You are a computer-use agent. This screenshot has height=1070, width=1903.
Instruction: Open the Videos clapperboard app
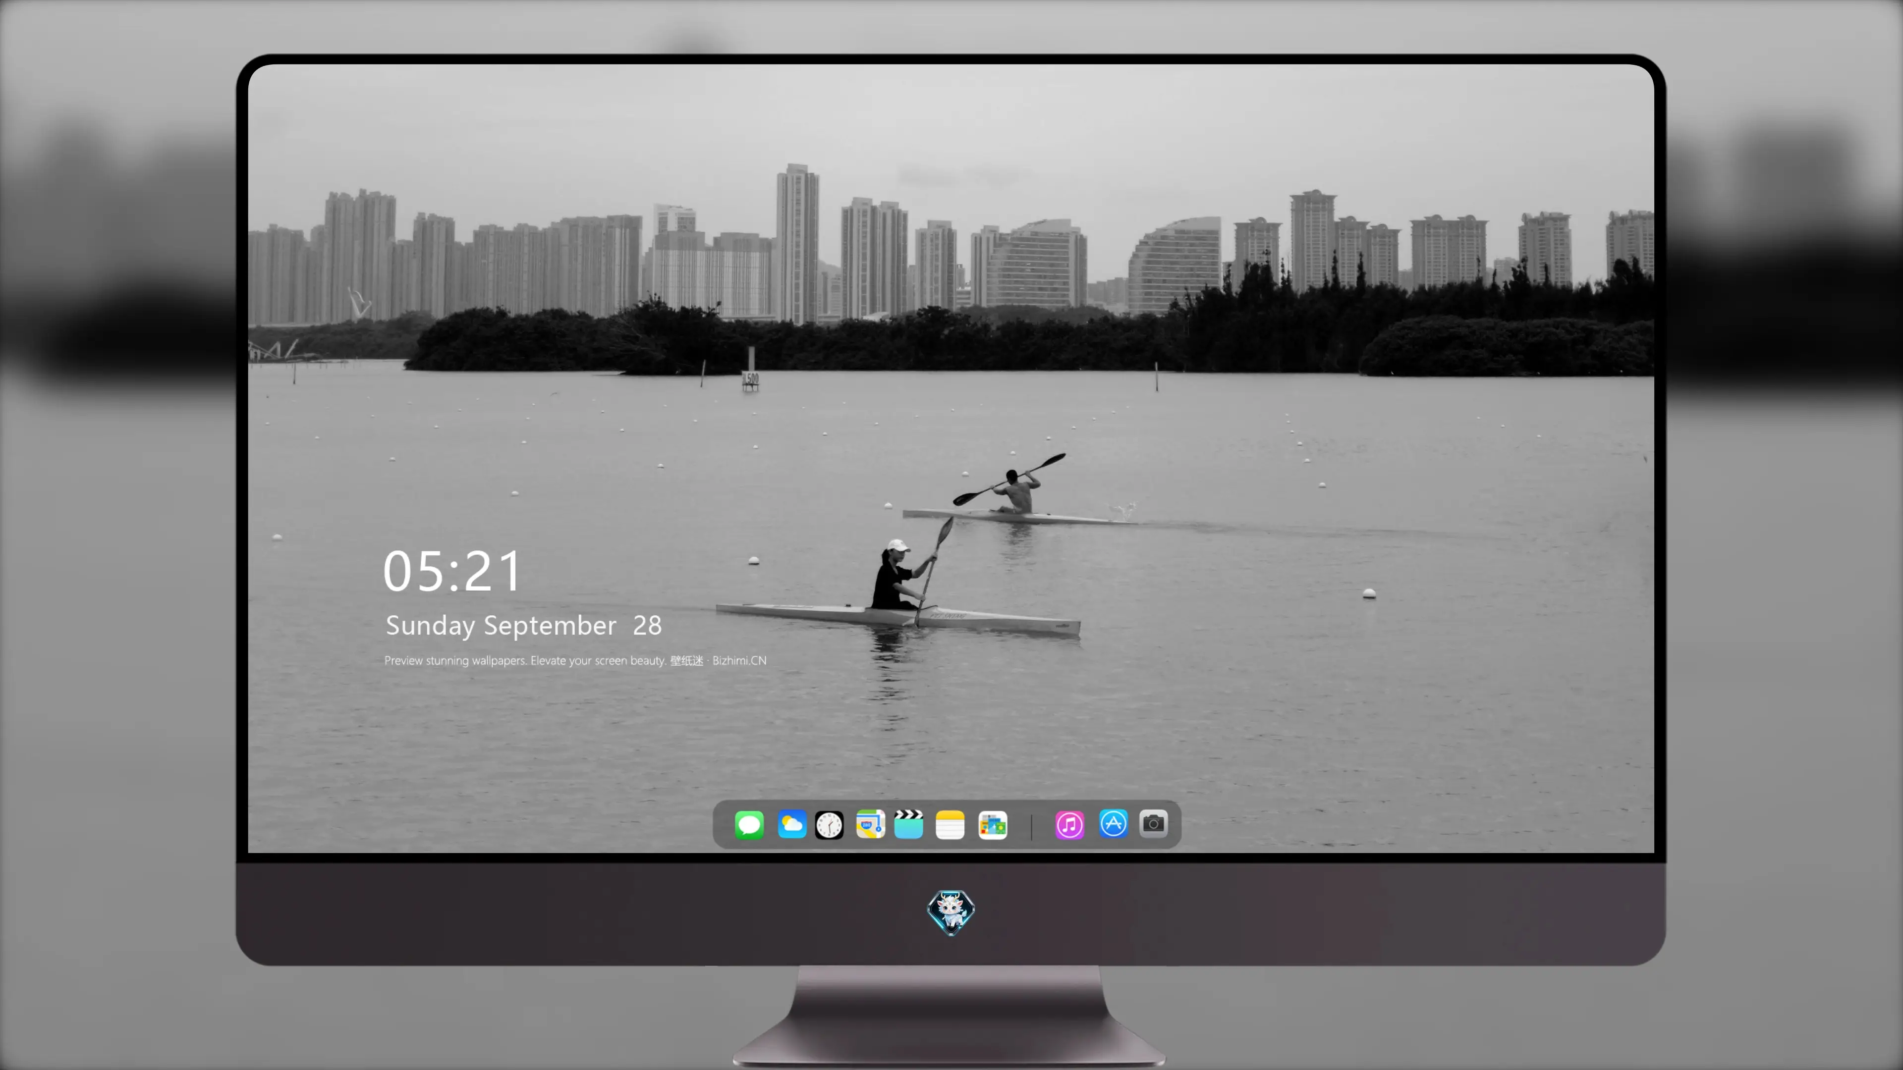909,824
